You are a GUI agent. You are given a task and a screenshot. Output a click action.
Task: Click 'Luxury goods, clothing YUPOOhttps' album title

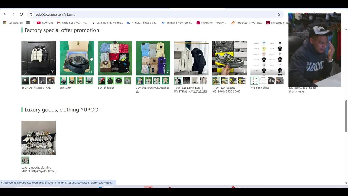pyautogui.click(x=38, y=169)
